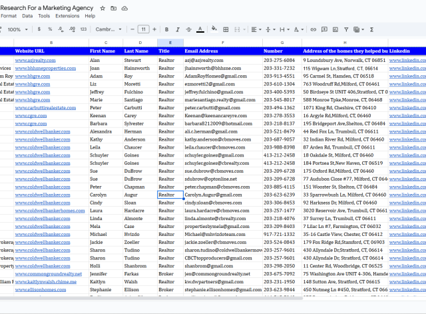The image size is (426, 314).
Task: Open the horizontal align dropdown
Action: (256, 29)
